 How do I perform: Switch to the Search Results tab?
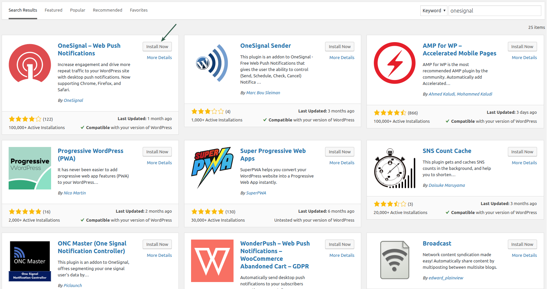click(x=23, y=10)
